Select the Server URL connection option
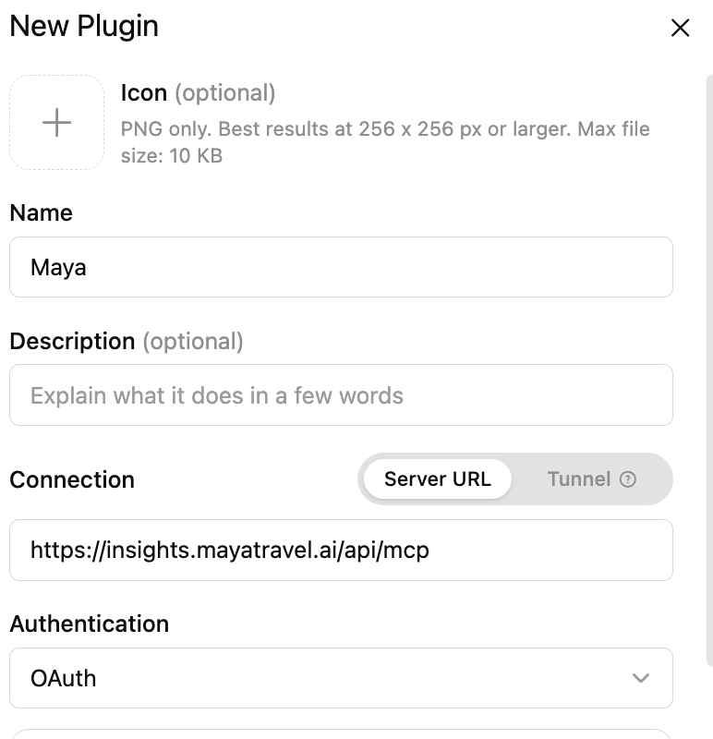Screen dimensions: 713x739 pos(438,479)
